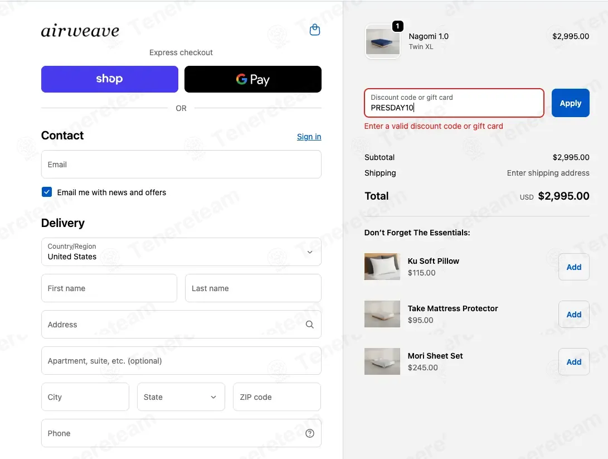Focus the Phone number field
The width and height of the screenshot is (608, 459).
pos(181,433)
